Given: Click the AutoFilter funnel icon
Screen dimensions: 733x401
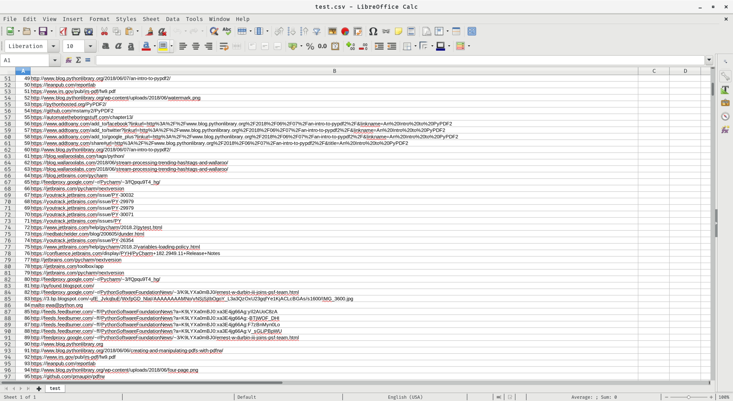Looking at the screenshot, I should (x=317, y=31).
